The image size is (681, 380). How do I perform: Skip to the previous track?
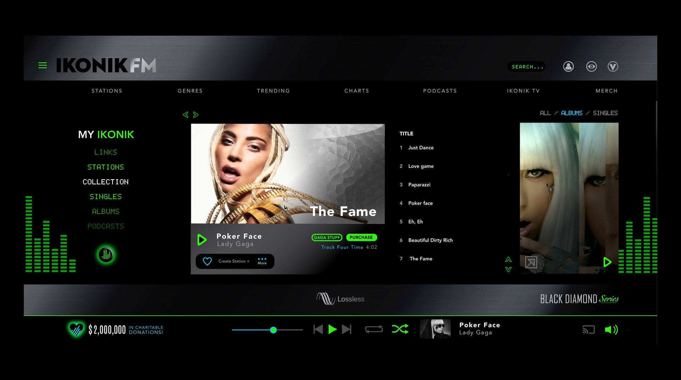318,330
